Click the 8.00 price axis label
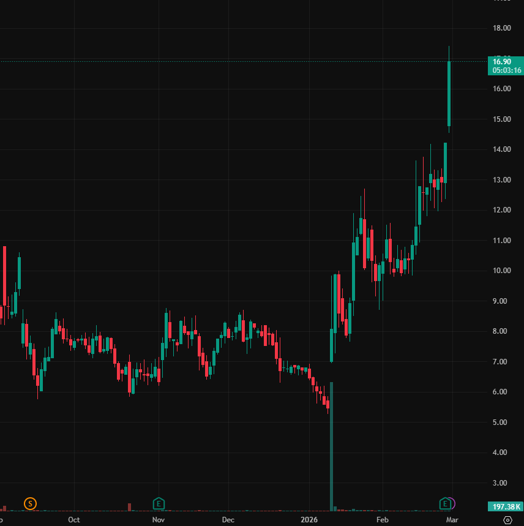 click(x=500, y=331)
